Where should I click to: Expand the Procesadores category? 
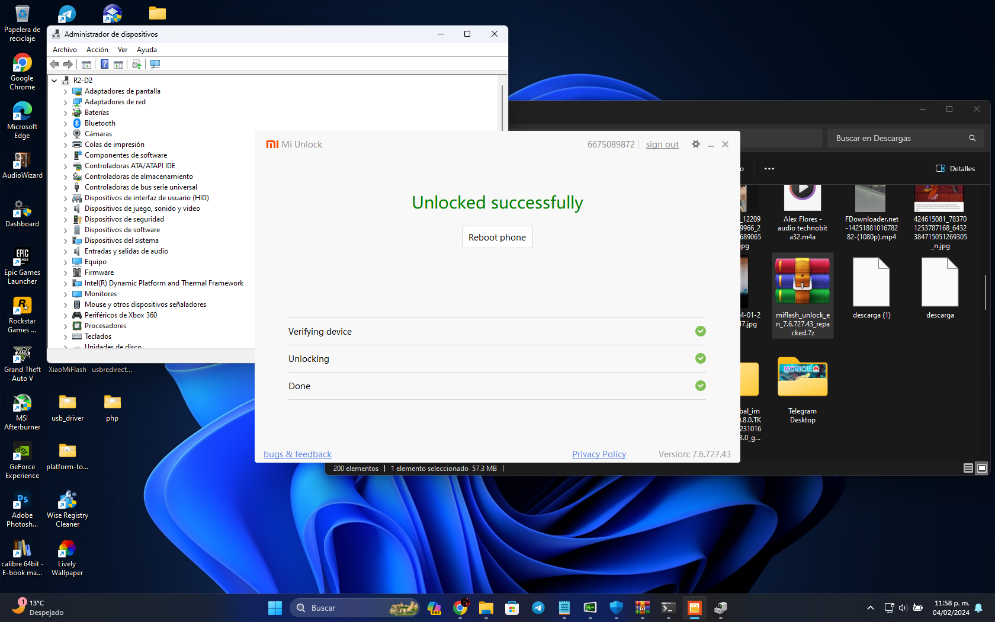pos(66,326)
